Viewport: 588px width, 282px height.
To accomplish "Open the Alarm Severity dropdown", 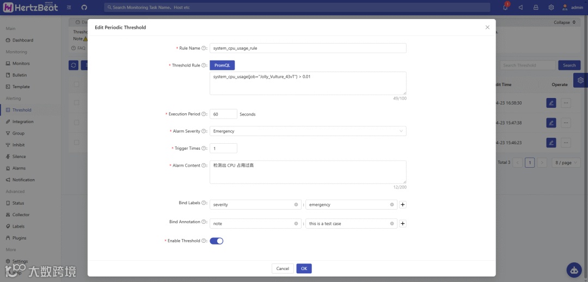I will [x=308, y=131].
